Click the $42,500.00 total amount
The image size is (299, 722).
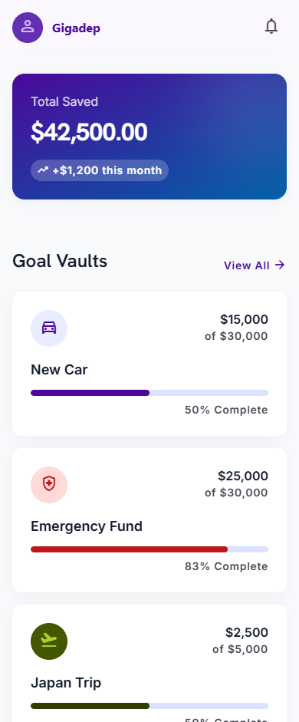pos(89,132)
